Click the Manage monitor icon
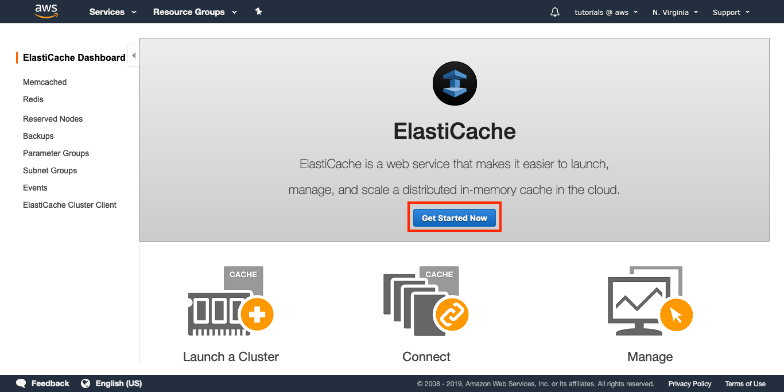This screenshot has width=784, height=392. (x=650, y=301)
